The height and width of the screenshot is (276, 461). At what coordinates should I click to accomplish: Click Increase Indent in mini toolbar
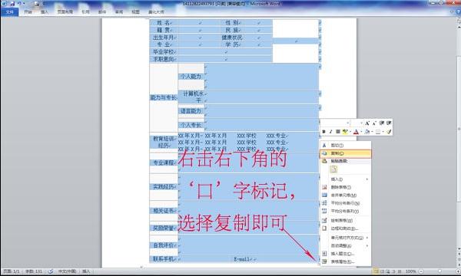tap(389, 123)
